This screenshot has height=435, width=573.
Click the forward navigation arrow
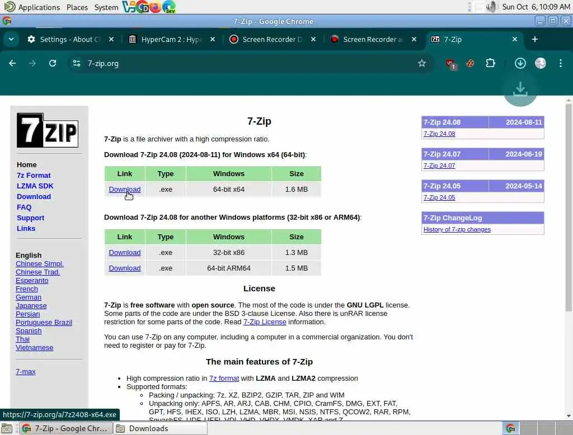[x=32, y=63]
